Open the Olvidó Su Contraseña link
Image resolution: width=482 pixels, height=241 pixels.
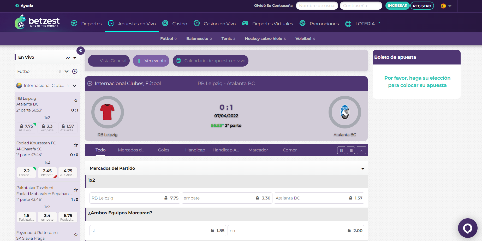pos(273,5)
